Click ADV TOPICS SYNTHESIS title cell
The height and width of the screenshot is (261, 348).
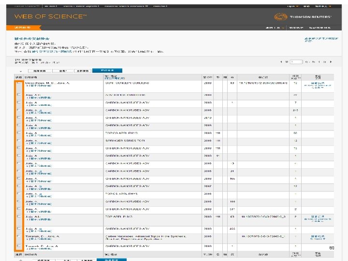click(x=125, y=95)
